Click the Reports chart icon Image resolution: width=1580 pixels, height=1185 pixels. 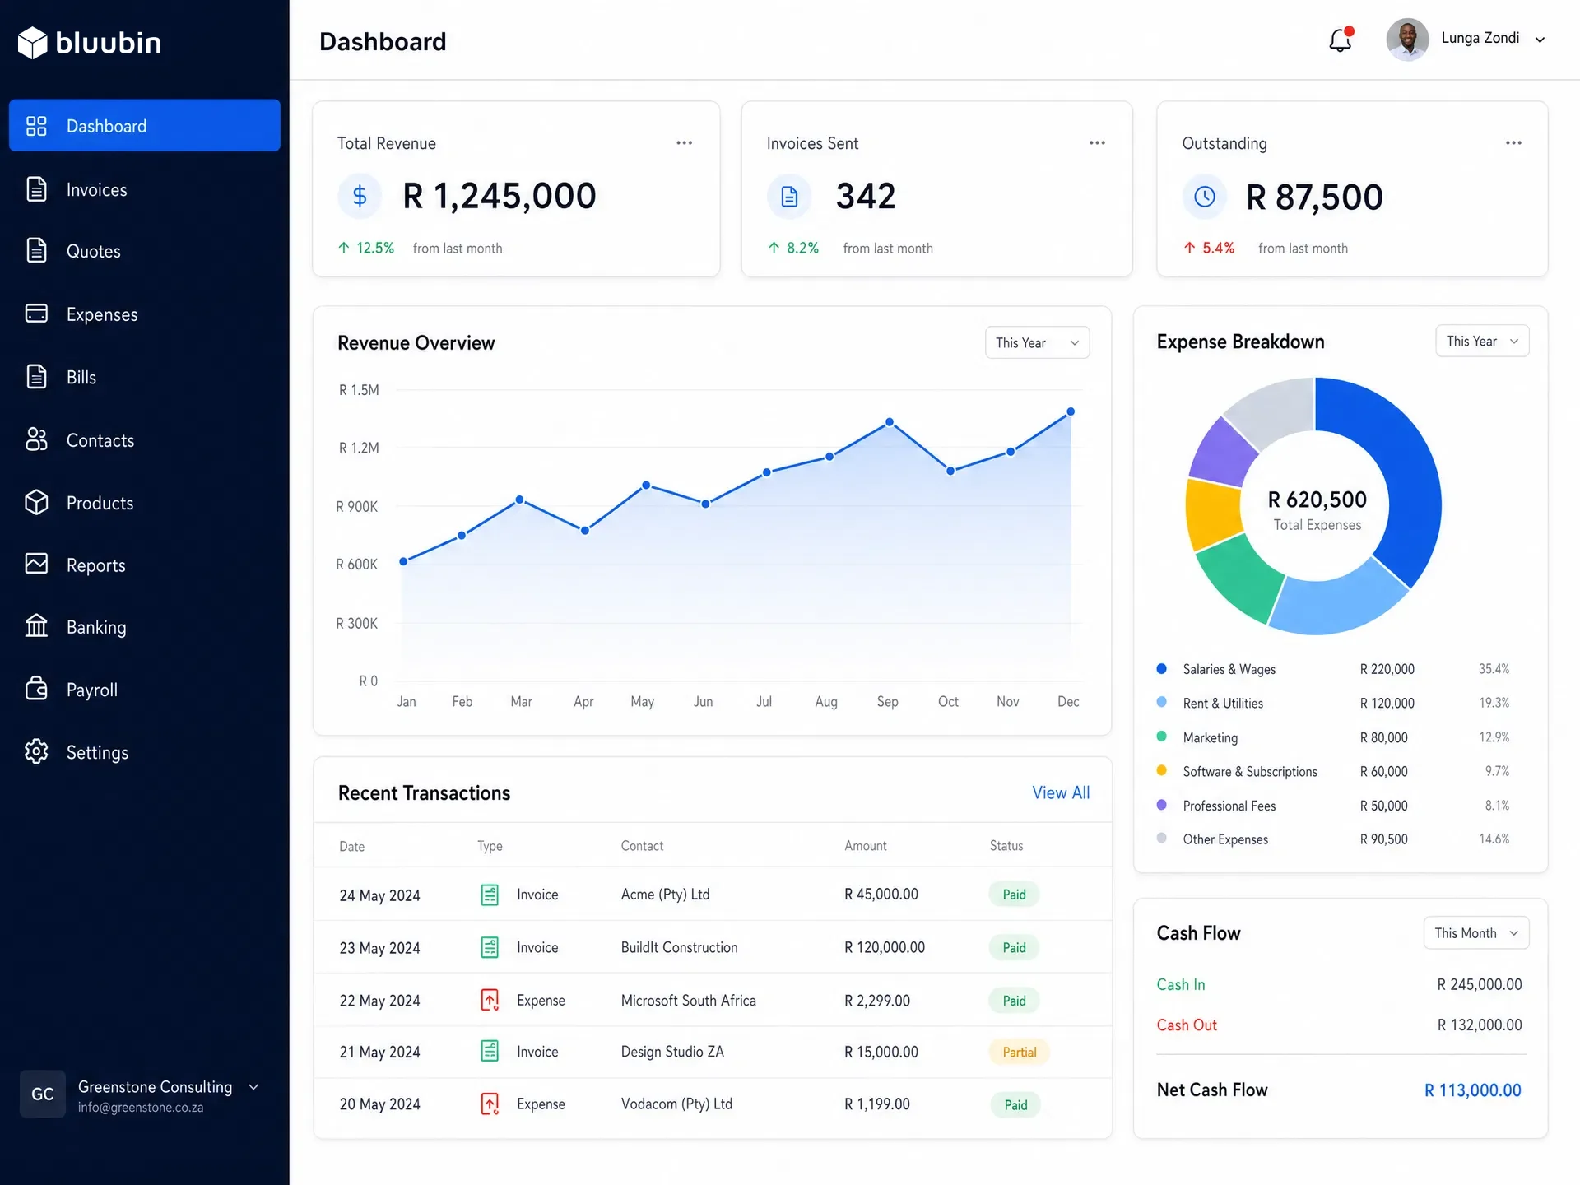coord(36,564)
